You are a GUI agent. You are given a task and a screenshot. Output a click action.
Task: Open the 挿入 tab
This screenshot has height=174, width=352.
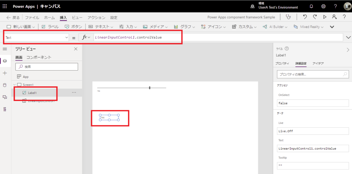pos(63,18)
